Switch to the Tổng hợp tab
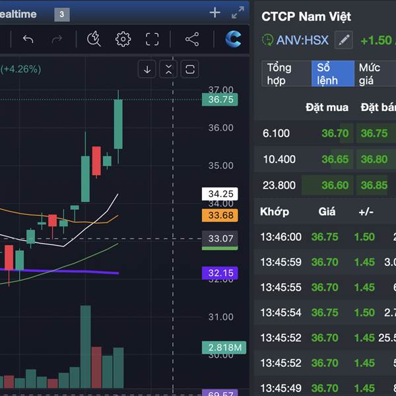Screen dimensions: 396x396 (286, 74)
